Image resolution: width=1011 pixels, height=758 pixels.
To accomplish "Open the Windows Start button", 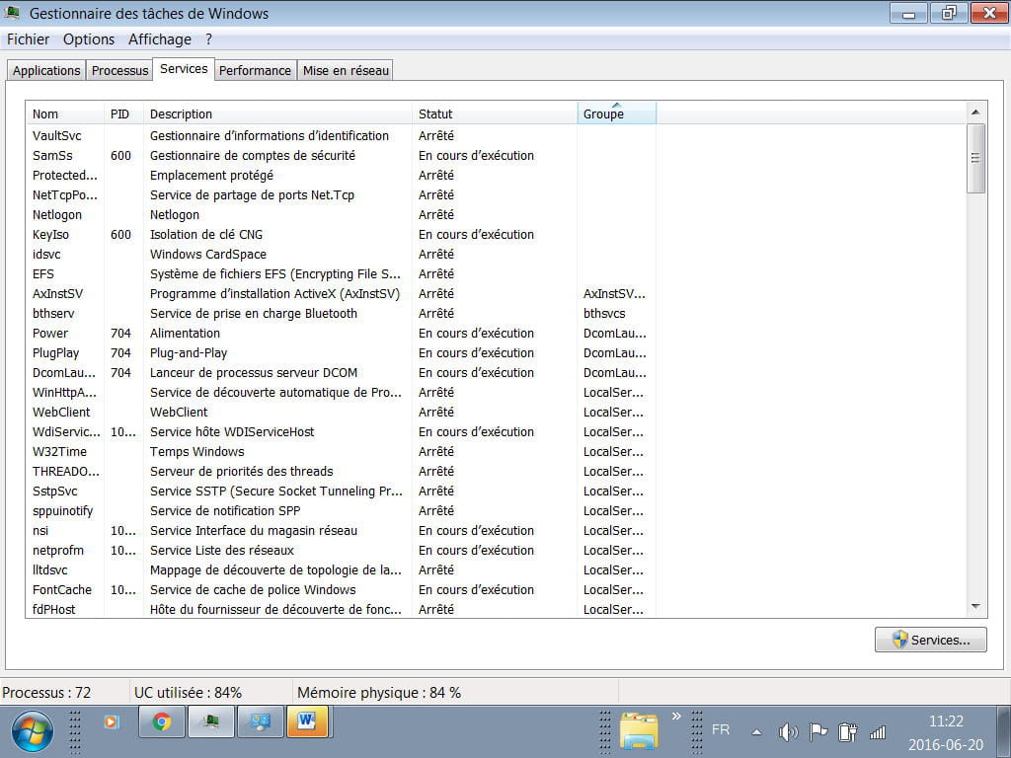I will tap(33, 732).
